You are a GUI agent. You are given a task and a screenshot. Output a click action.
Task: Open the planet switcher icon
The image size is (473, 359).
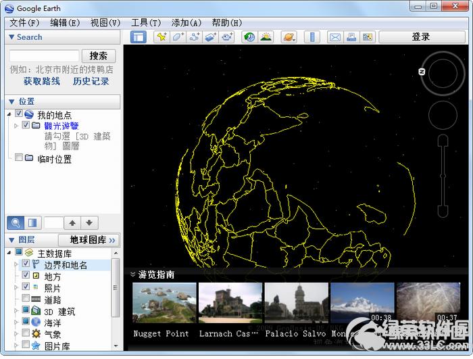(289, 37)
